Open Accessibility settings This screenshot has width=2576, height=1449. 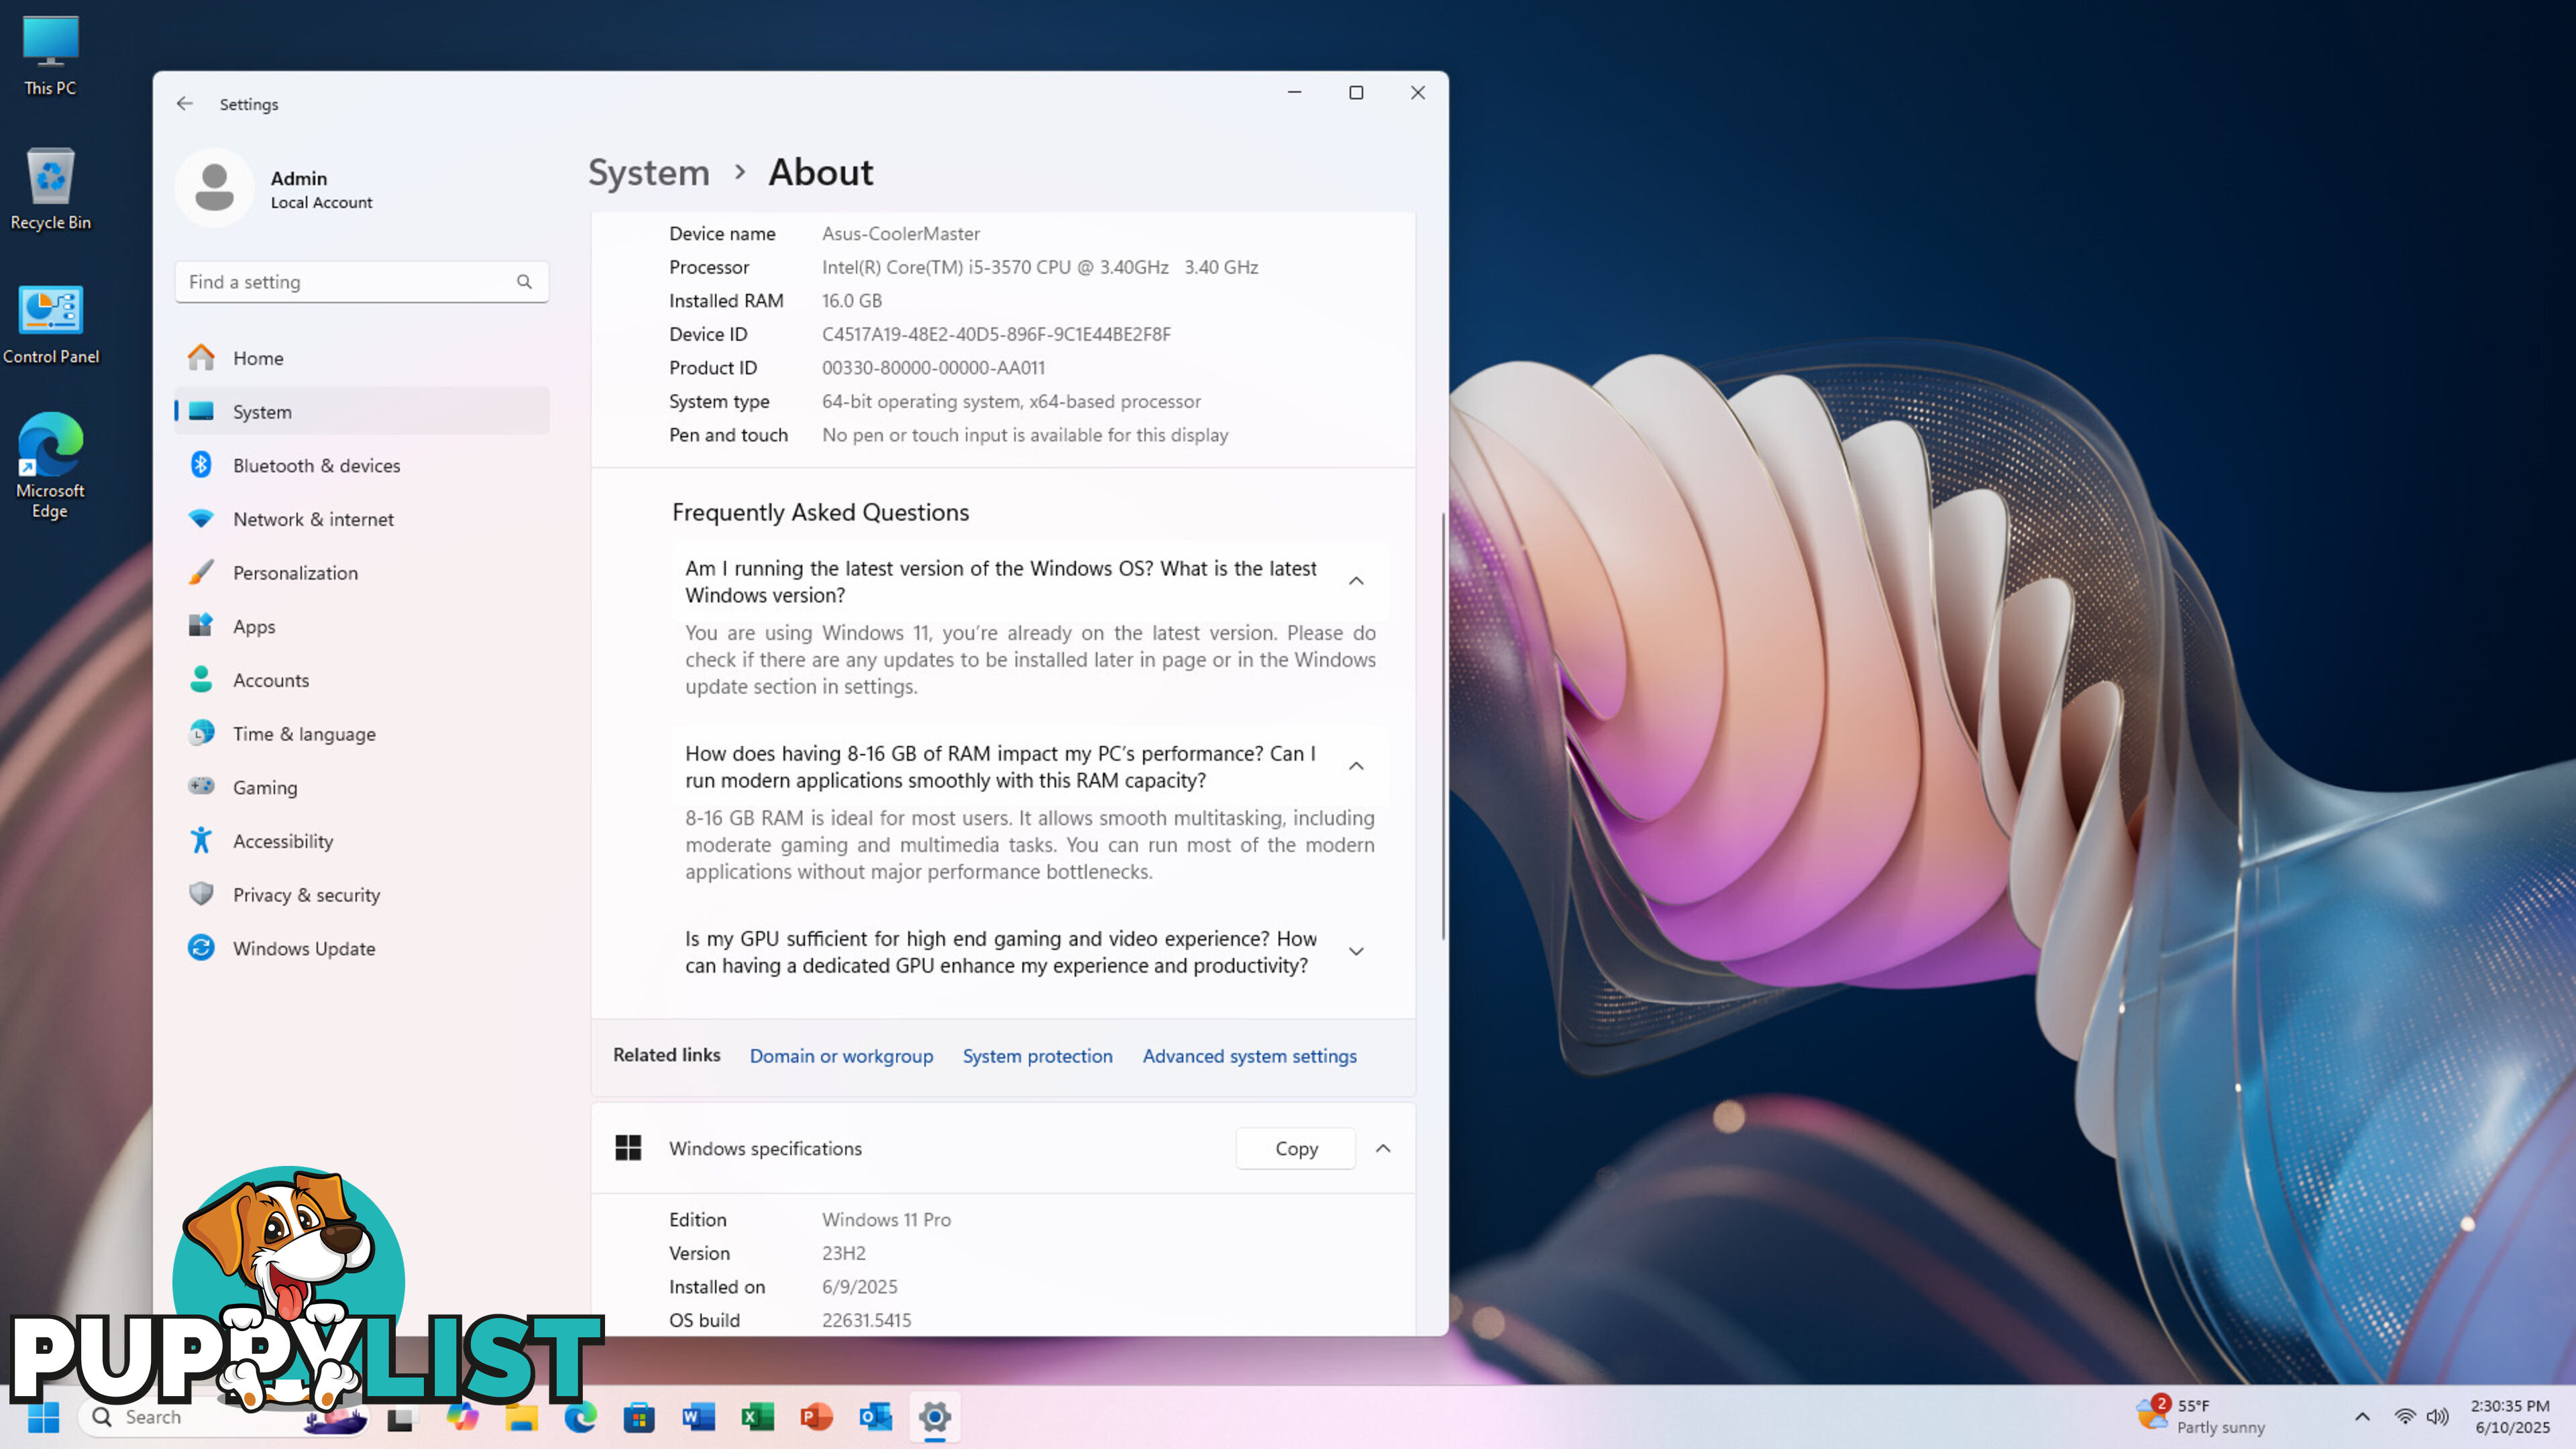click(x=362, y=841)
